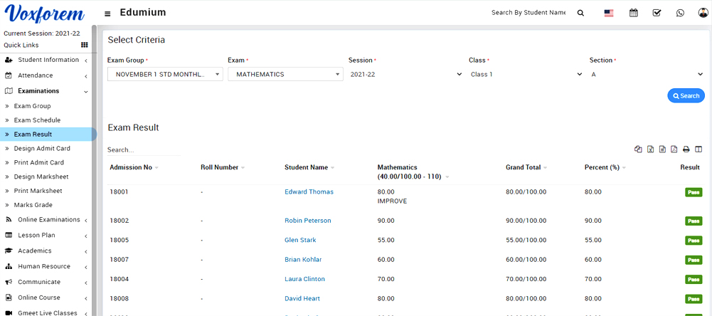The image size is (712, 316).
Task: Click the hamburger menu icon beside Edumium
Action: pyautogui.click(x=107, y=14)
